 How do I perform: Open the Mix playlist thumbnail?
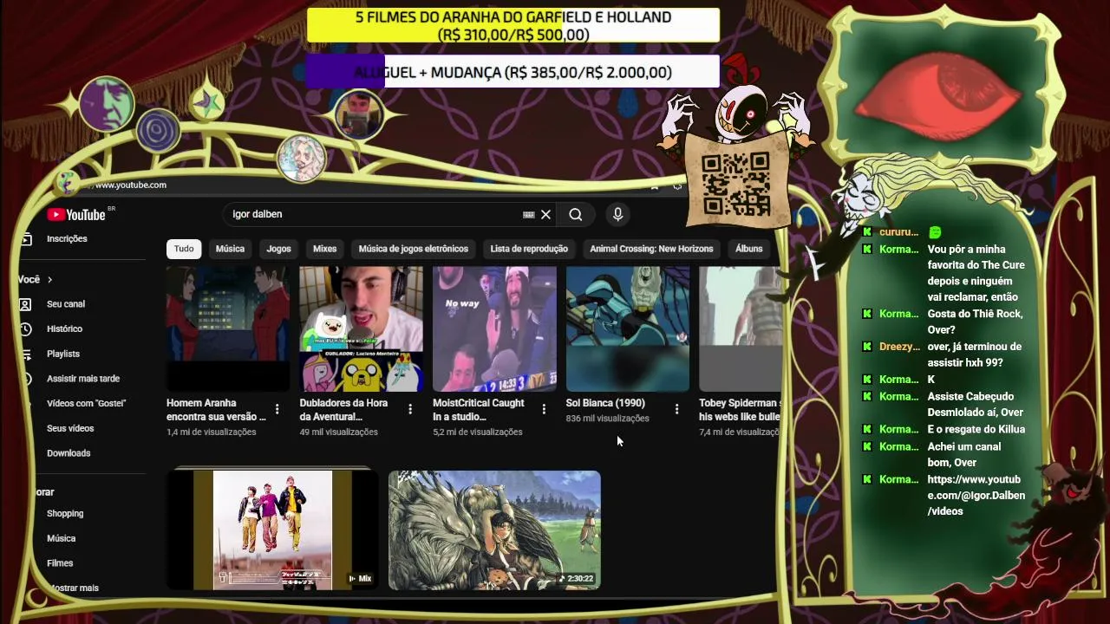point(272,530)
